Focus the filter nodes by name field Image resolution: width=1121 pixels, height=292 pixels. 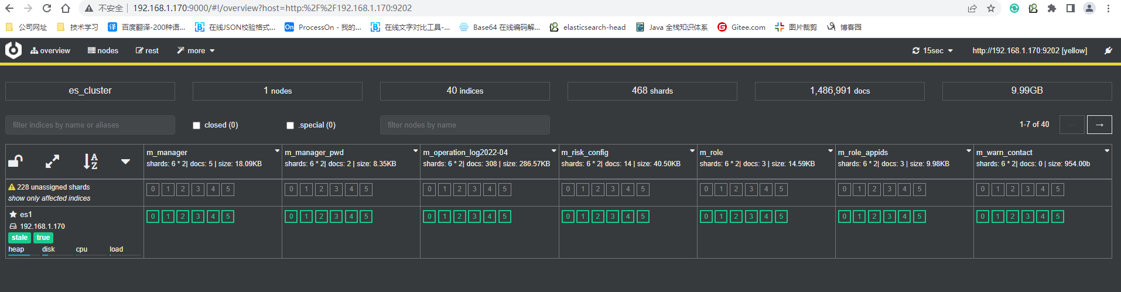pyautogui.click(x=465, y=125)
